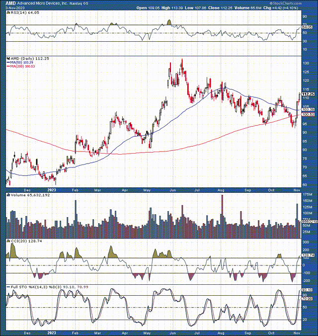Click the 100.53 MA(200) axis value tag
Viewport: 318px width, 336px height.
click(x=309, y=114)
